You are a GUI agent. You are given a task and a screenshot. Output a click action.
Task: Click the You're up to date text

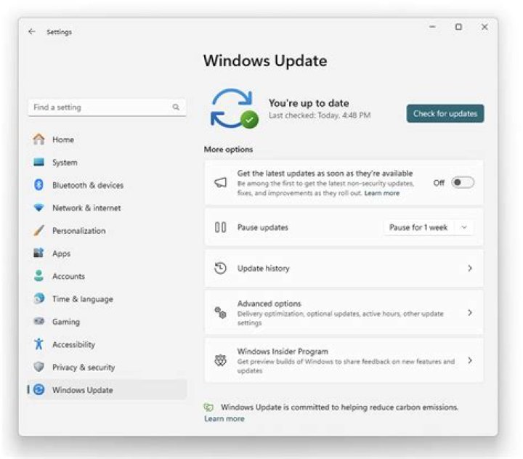point(309,103)
